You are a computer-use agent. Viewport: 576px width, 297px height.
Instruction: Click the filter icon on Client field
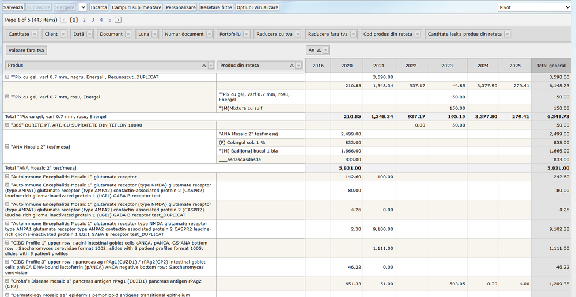[63, 35]
